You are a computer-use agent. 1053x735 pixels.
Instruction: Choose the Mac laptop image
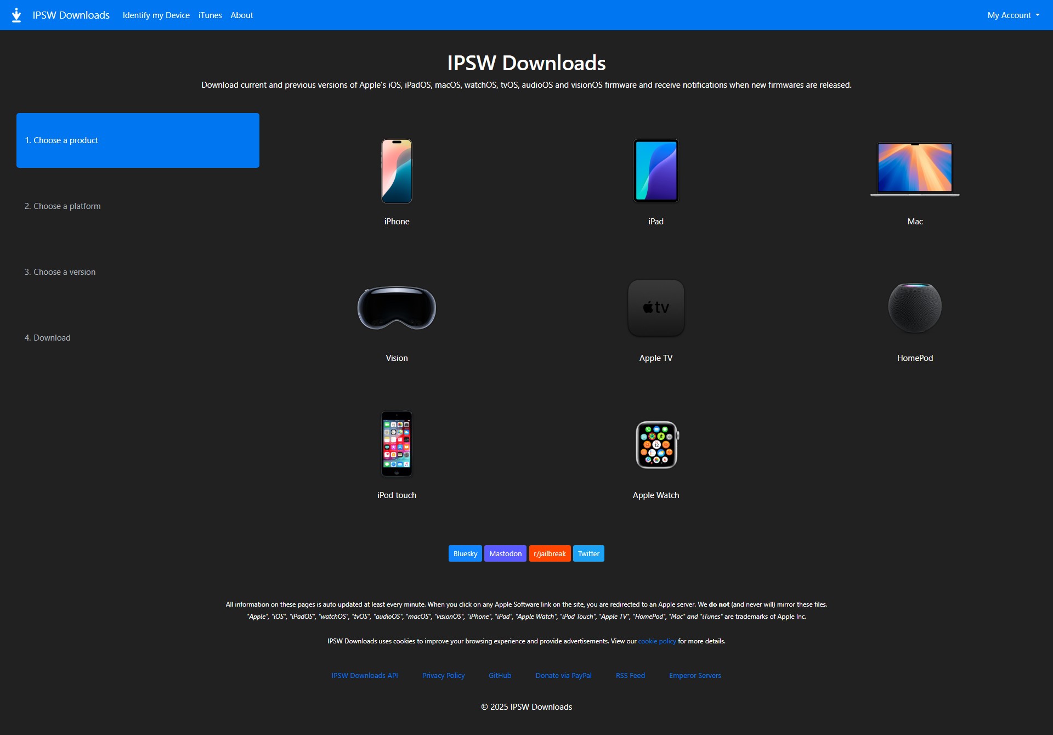tap(915, 169)
